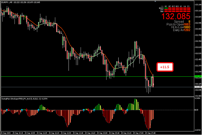Select the H1 timeframe column header
The image size is (202, 135).
click(x=181, y=6)
